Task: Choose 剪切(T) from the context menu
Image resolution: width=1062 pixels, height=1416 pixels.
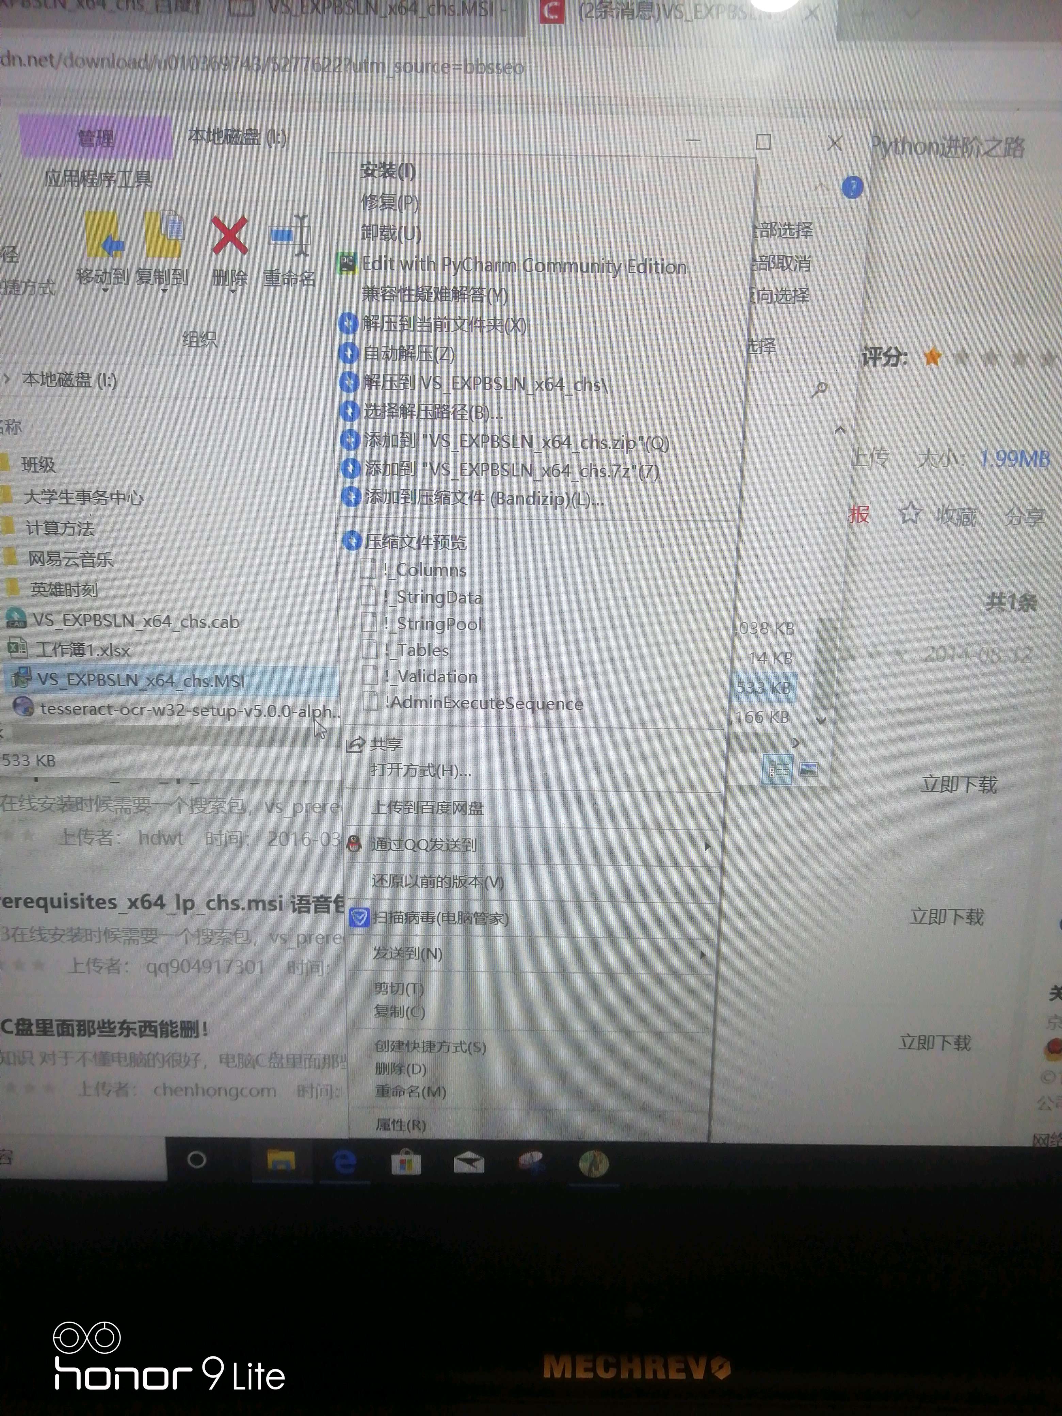Action: click(398, 989)
